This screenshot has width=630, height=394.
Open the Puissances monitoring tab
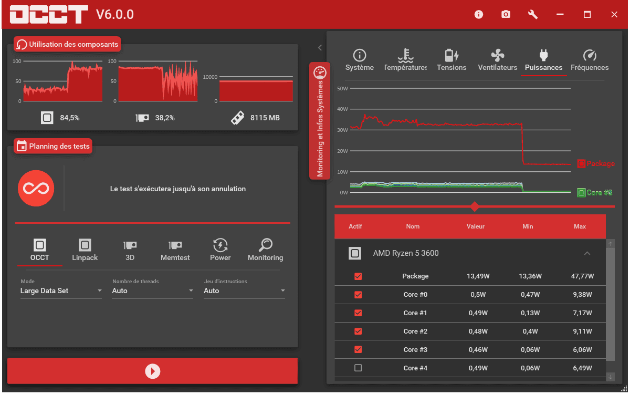[543, 60]
